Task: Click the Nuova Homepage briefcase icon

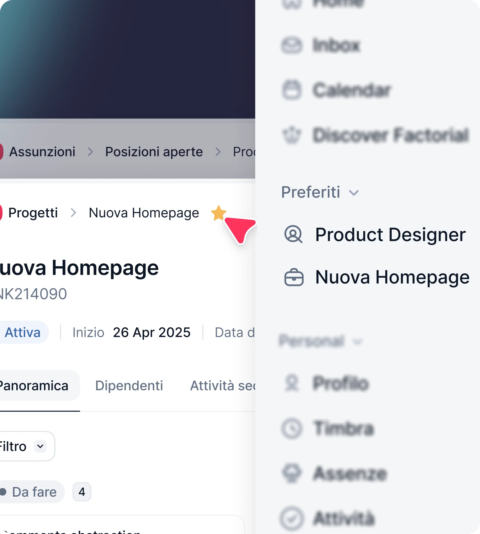Action: [x=294, y=277]
